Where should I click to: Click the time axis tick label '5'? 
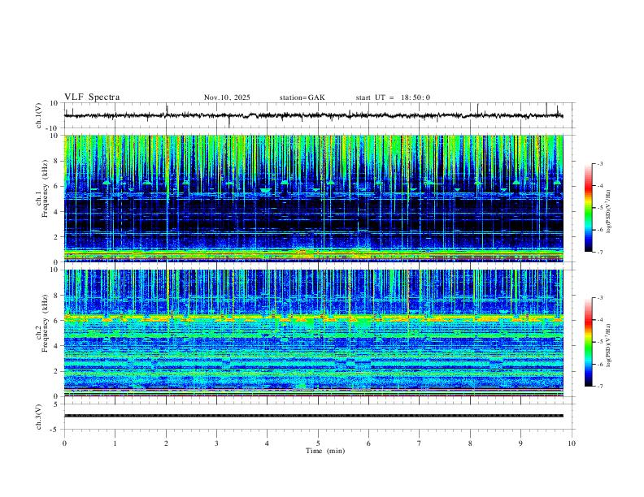pos(318,443)
